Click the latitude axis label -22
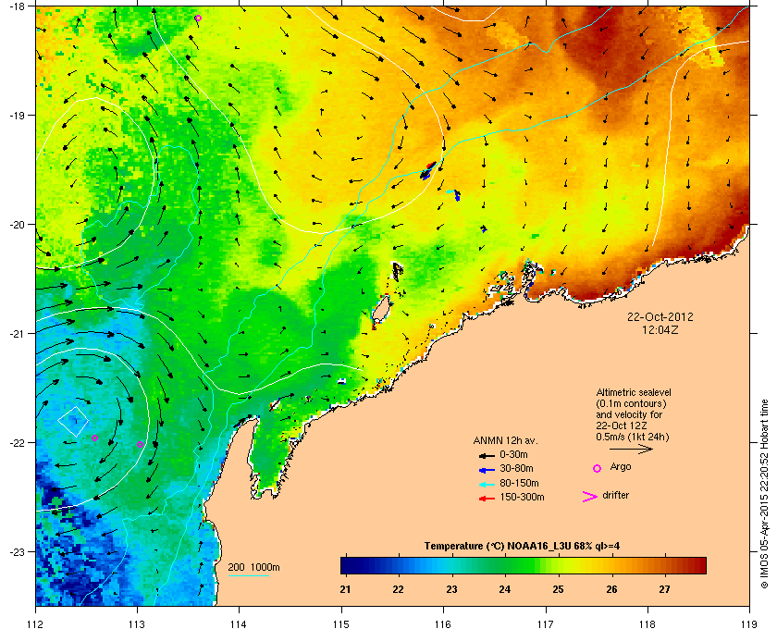 (16, 443)
